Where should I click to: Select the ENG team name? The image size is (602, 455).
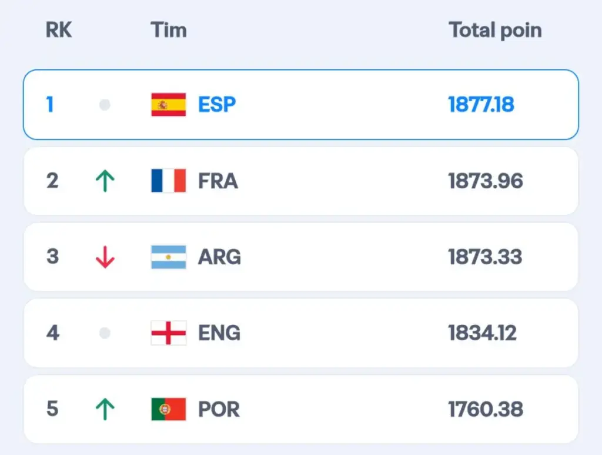pos(219,333)
